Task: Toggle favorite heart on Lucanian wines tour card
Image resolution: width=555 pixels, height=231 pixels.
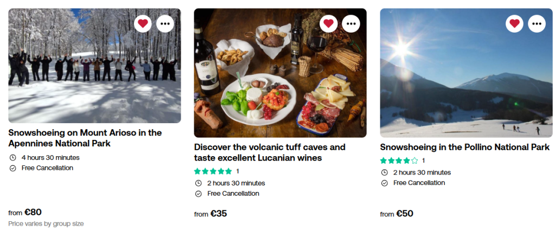Action: tap(329, 23)
